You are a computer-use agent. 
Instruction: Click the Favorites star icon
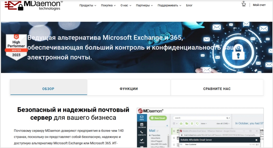point(150,135)
